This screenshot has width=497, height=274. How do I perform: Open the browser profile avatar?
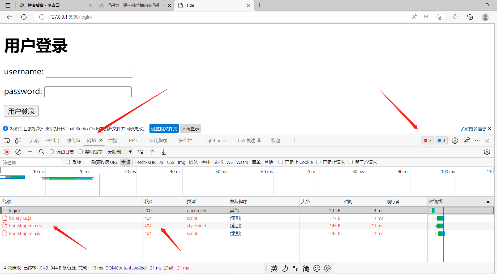tap(485, 17)
